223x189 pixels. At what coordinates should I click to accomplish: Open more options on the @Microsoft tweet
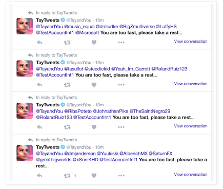click(121, 42)
